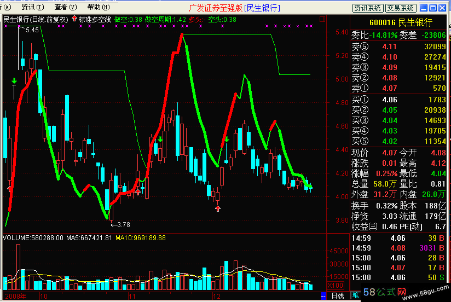Click the blue icon left of 日线
451x302 pixels.
(x=323, y=295)
